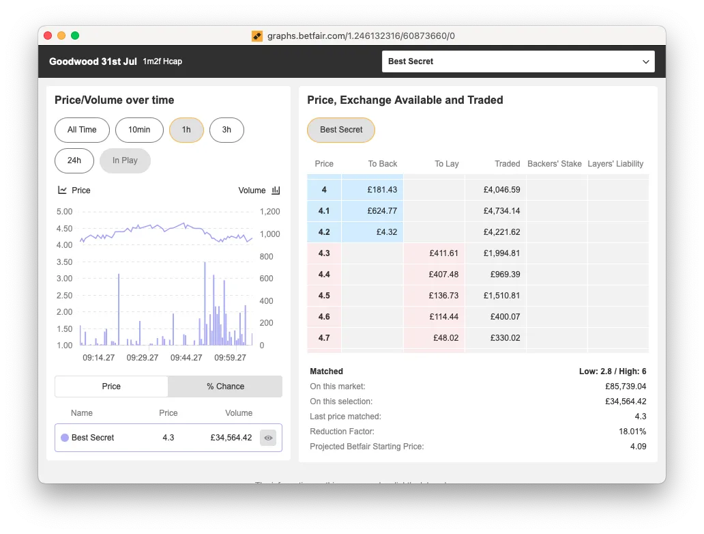
Task: Click the 4.6 price cell
Action: (324, 316)
